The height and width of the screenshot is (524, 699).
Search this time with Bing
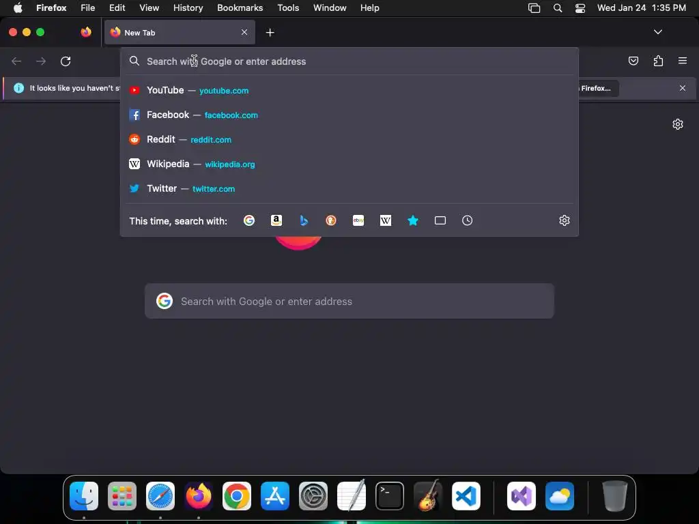click(x=304, y=220)
